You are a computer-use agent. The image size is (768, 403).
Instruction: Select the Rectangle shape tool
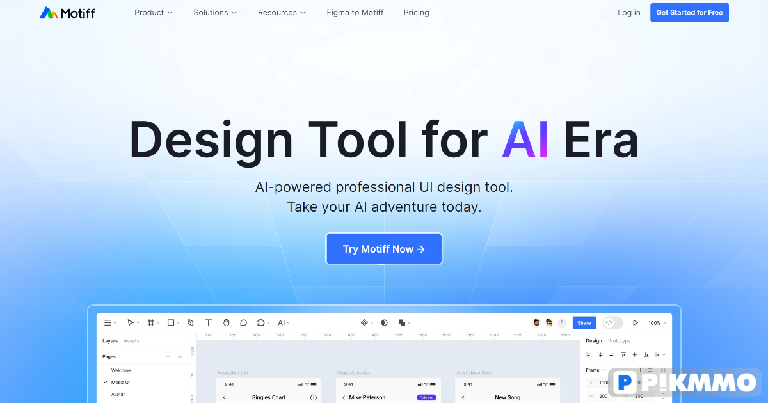click(171, 323)
